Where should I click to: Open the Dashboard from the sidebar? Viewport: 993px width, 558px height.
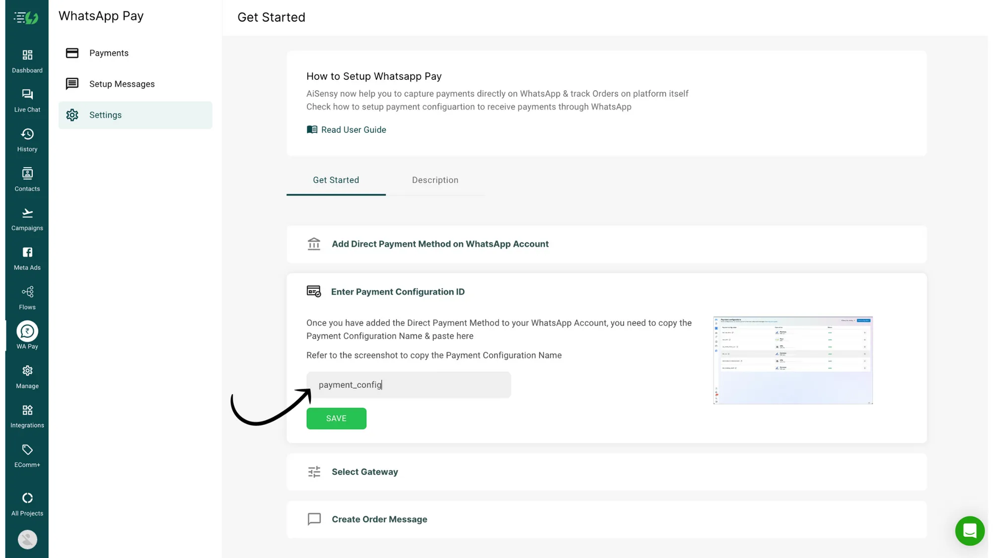pyautogui.click(x=27, y=61)
